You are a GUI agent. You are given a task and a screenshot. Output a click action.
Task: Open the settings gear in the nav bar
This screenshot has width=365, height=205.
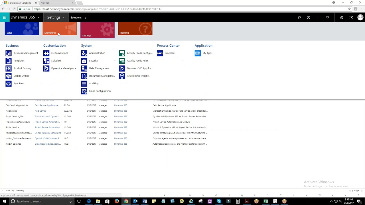[x=342, y=18]
